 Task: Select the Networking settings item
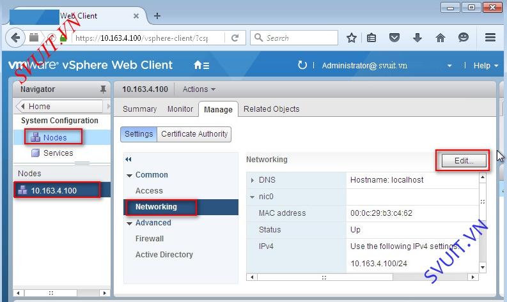click(181, 207)
